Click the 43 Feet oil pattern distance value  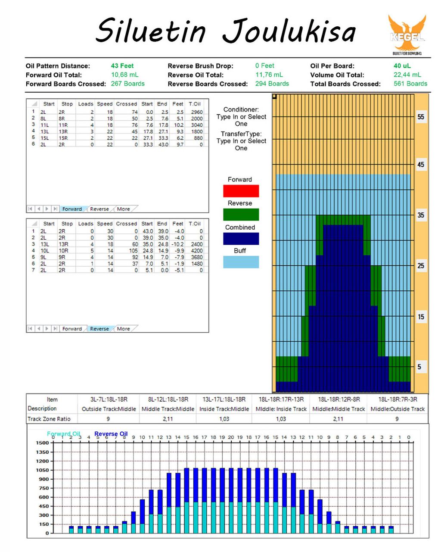[122, 66]
